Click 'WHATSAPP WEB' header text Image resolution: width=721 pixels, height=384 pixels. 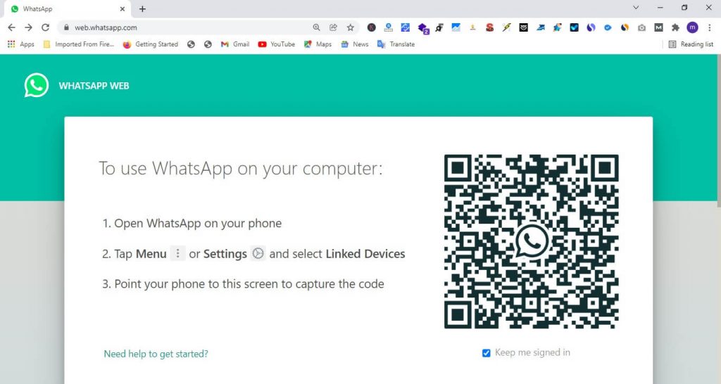[x=94, y=85]
